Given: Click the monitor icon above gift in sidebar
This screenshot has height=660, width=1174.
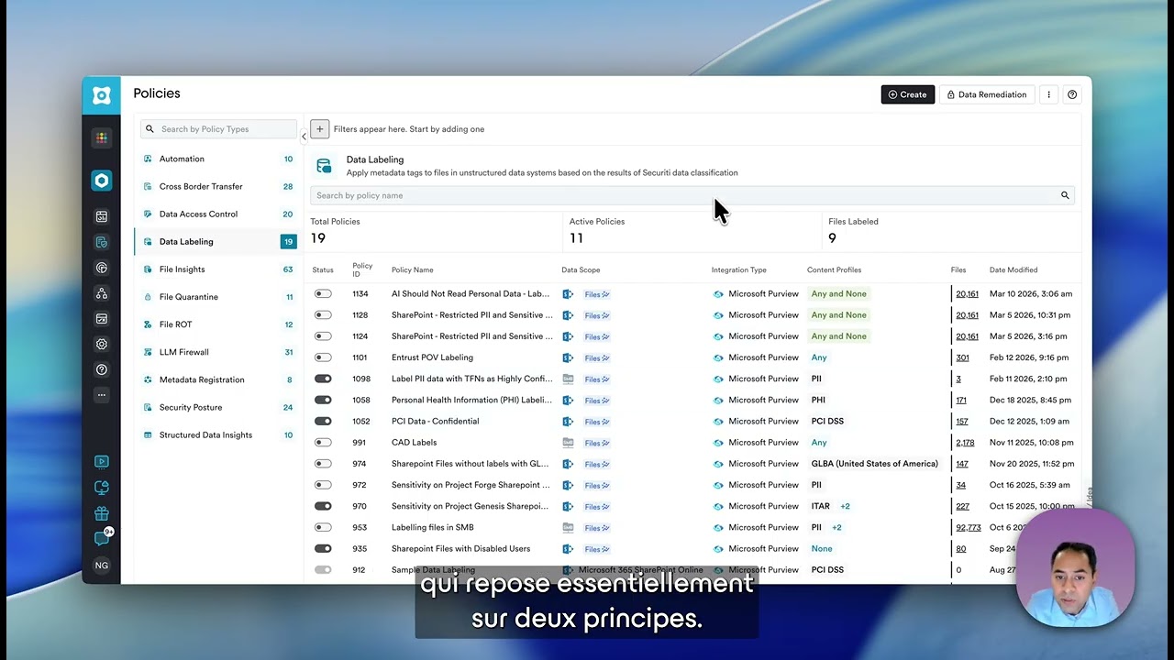Looking at the screenshot, I should tap(102, 488).
